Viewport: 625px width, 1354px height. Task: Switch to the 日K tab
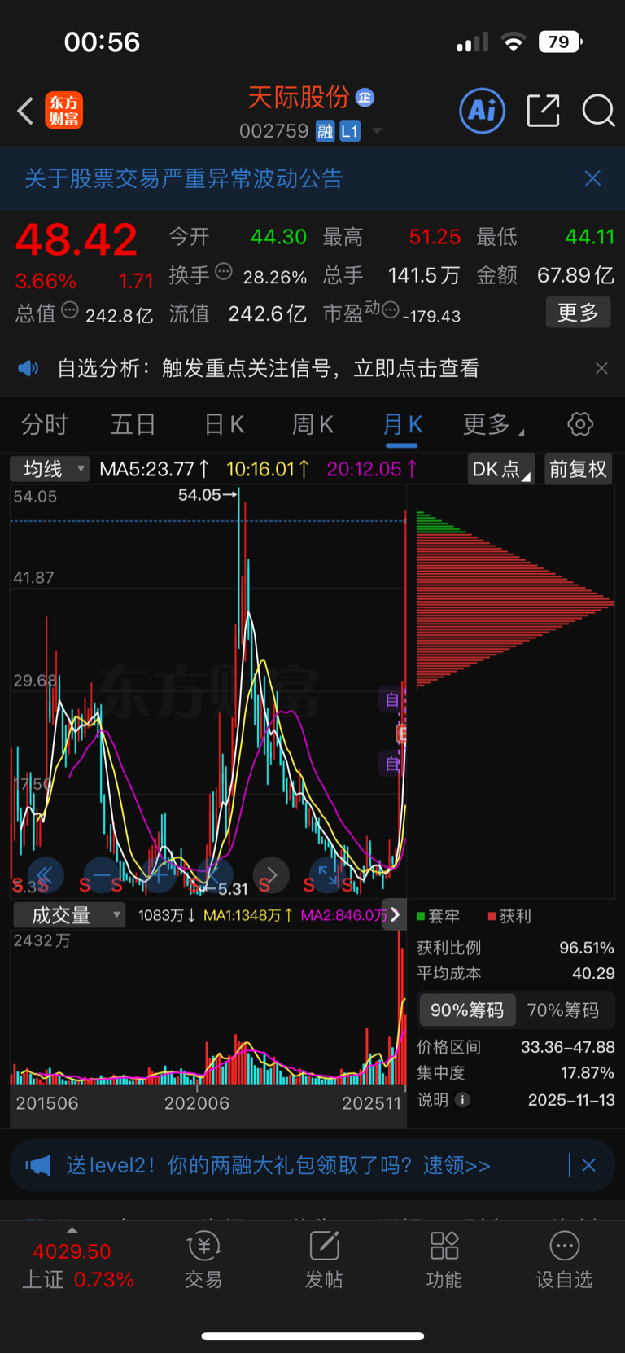[x=224, y=424]
